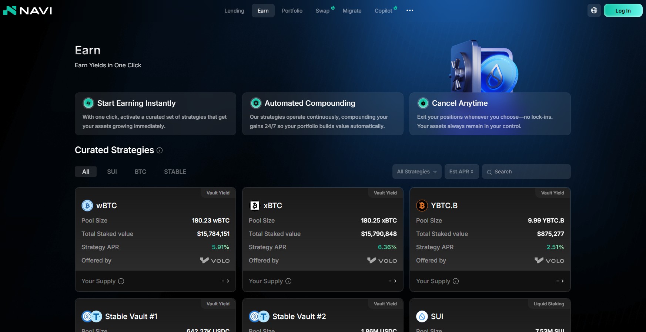Click the VOLO logo on wBTC card
646x332 pixels.
coord(215,261)
